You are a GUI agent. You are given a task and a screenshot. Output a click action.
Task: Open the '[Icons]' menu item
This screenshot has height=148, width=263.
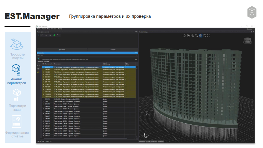pos(60,29)
